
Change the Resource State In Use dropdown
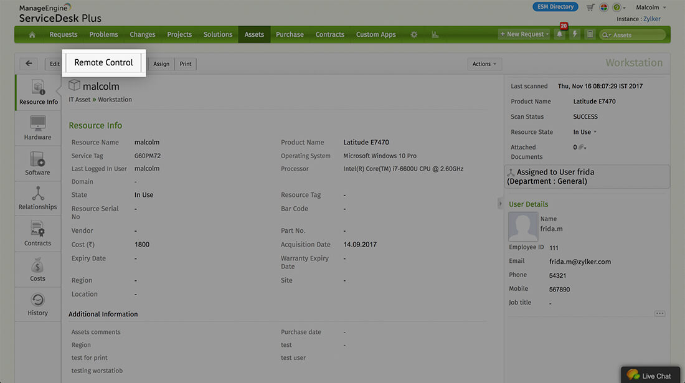(x=585, y=132)
